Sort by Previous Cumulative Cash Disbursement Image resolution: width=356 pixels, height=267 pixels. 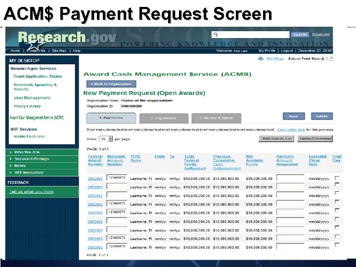(227, 162)
